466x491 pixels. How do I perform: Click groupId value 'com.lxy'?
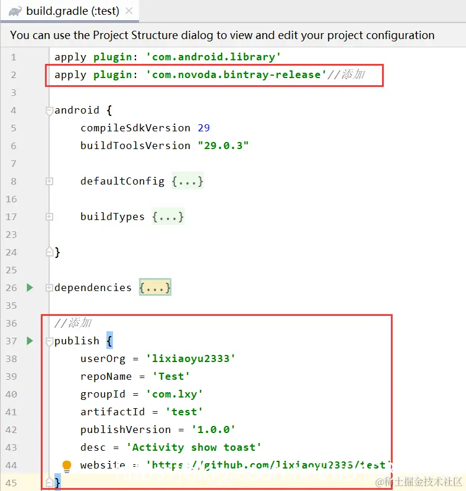click(174, 394)
